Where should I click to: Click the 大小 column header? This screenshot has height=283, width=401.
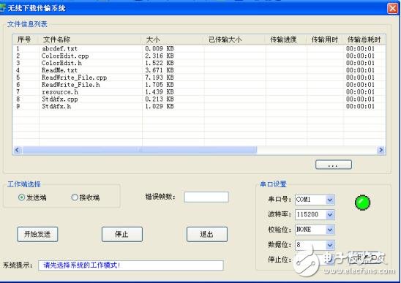click(172, 39)
